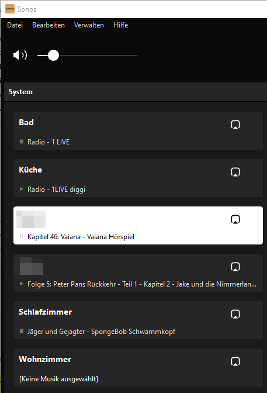Click the group icon on the Vaiana Hörspiel room
267x393 pixels.
[x=235, y=219]
